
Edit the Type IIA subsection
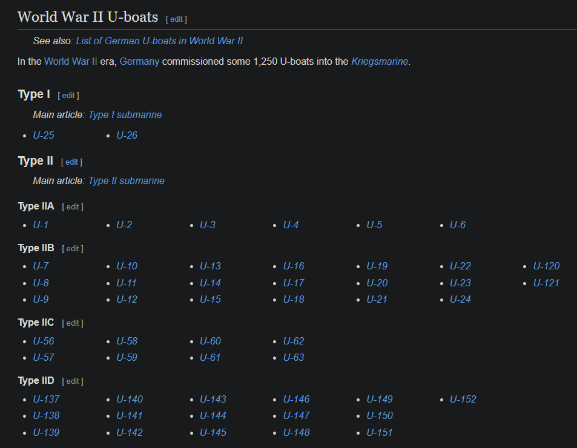pos(73,206)
